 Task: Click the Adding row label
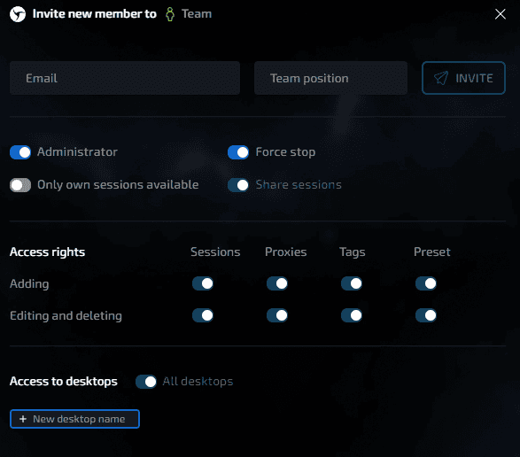29,284
